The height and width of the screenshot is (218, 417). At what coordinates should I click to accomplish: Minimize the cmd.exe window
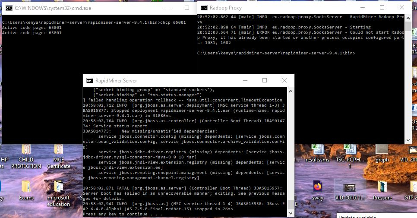pos(167,8)
